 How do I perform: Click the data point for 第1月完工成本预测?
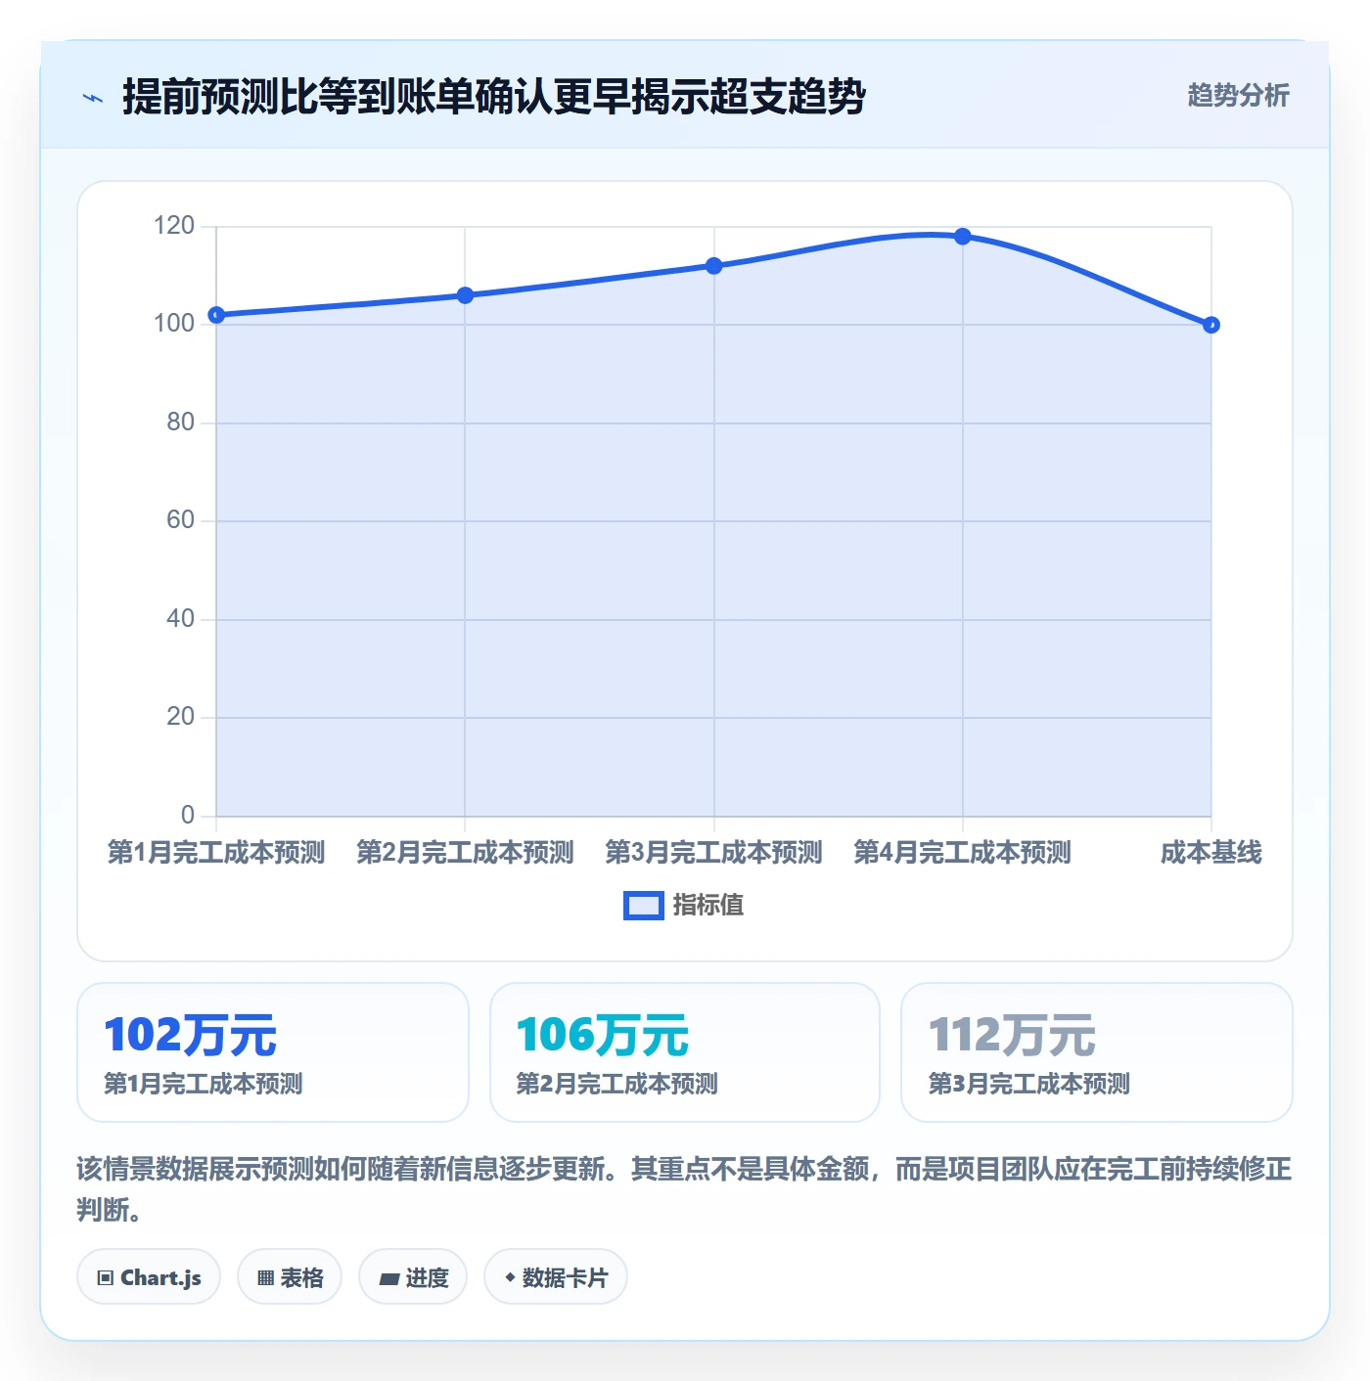[x=216, y=315]
